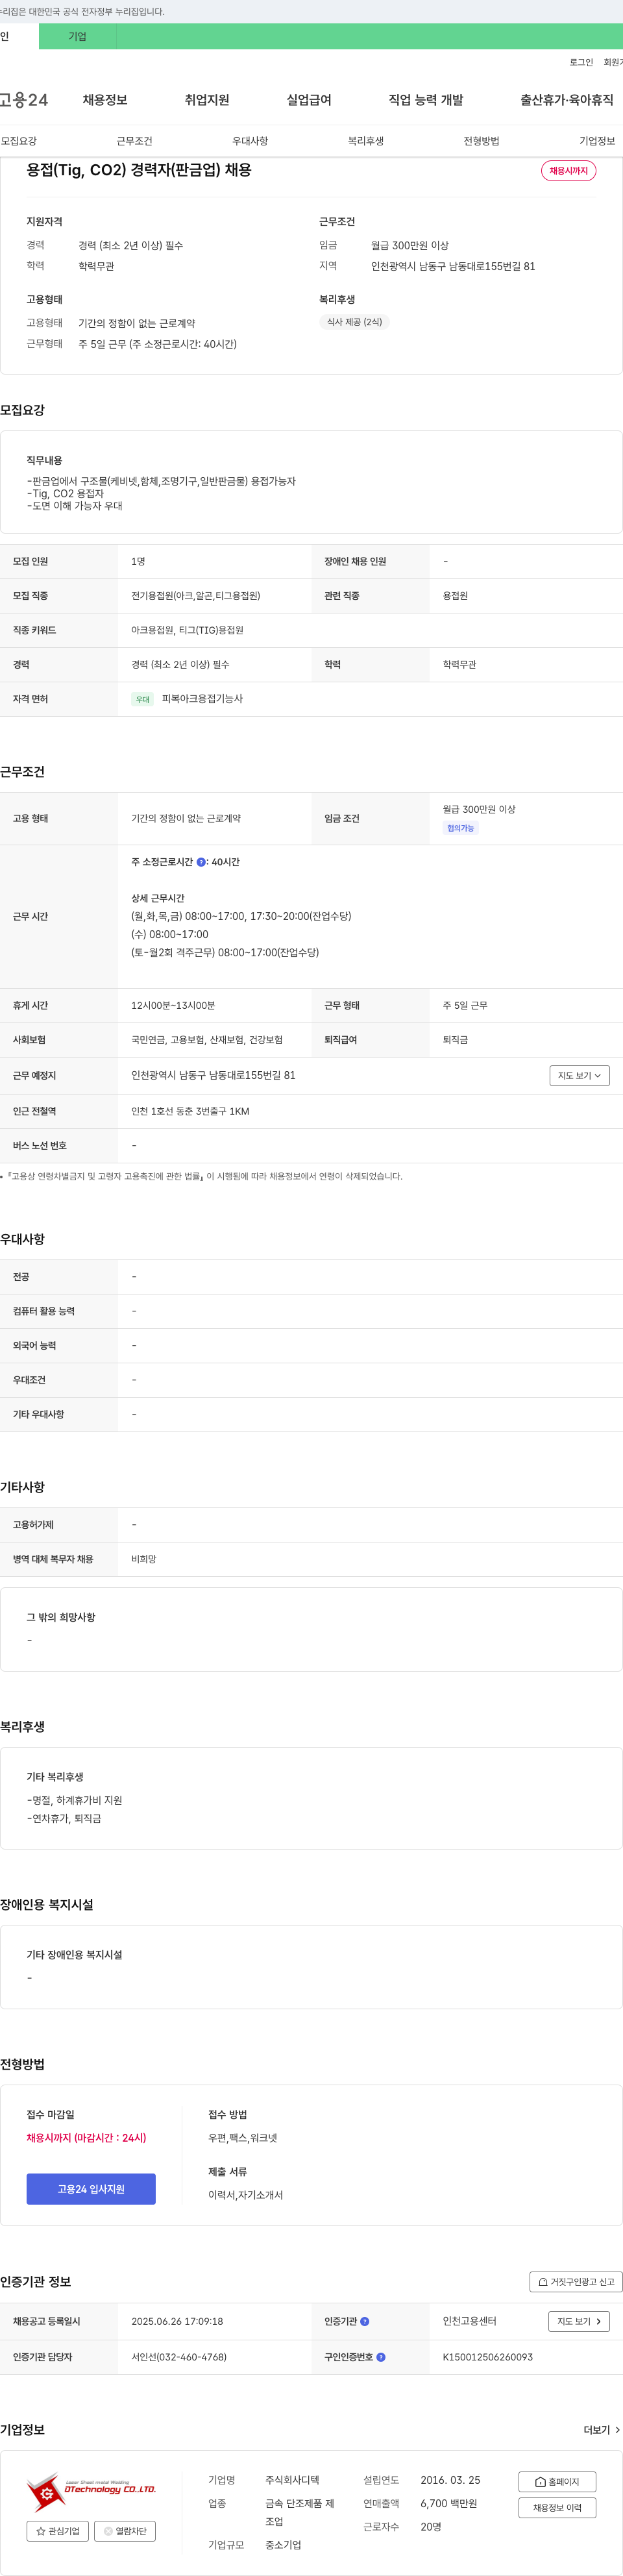Select the 인천고용센터 value
This screenshot has height=2576, width=623.
click(470, 2321)
